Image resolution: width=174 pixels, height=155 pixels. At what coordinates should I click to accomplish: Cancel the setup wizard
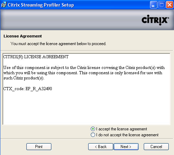[156, 147]
